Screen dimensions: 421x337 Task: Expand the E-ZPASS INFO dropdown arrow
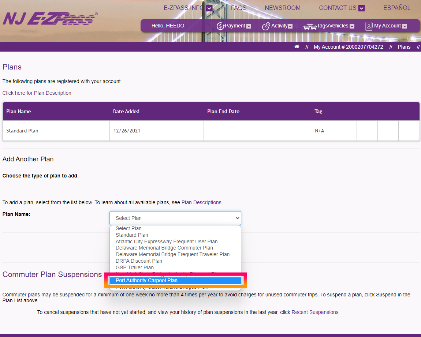pos(209,8)
